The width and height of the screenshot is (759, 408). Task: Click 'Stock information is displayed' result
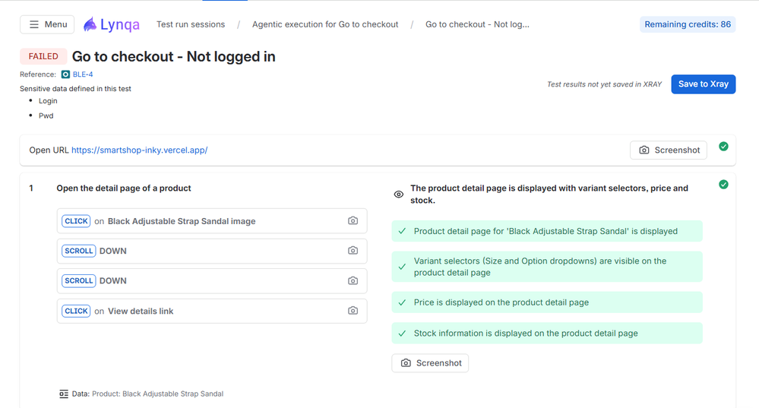point(547,333)
